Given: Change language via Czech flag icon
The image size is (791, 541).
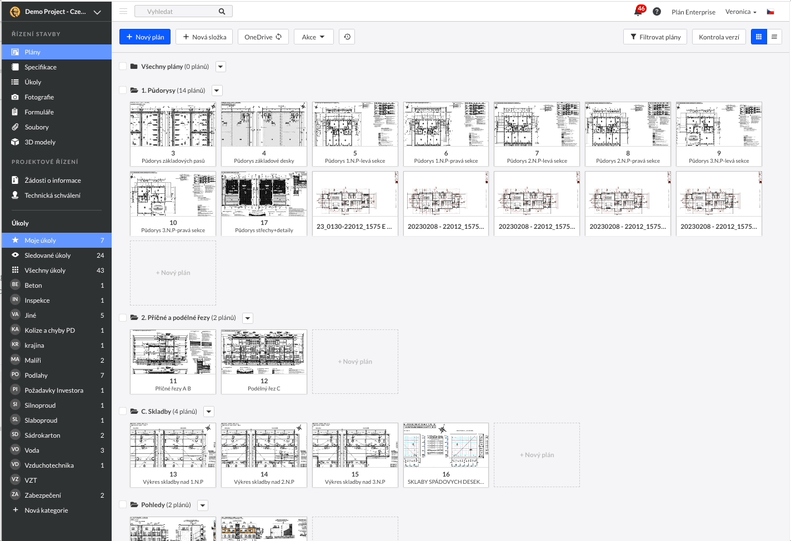Looking at the screenshot, I should 770,12.
